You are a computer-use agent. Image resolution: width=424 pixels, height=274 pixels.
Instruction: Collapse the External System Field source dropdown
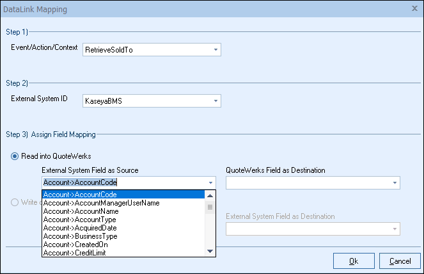[x=211, y=182]
